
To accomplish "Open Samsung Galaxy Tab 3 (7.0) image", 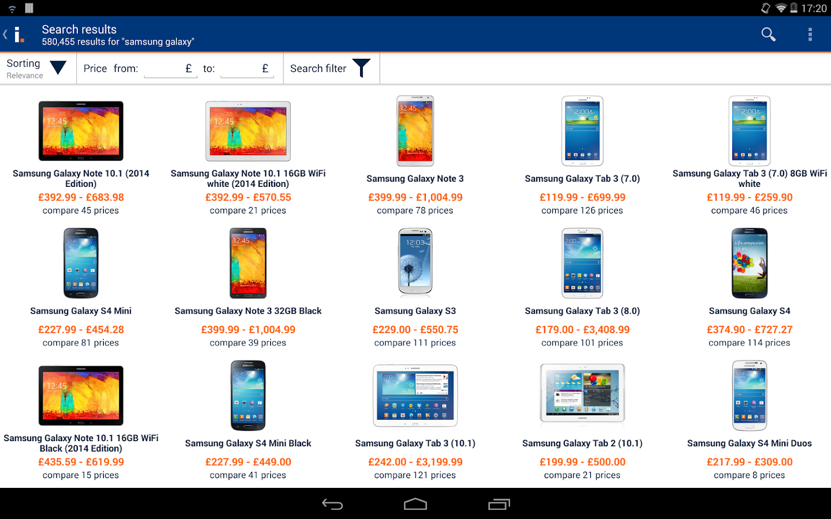I will 582,131.
